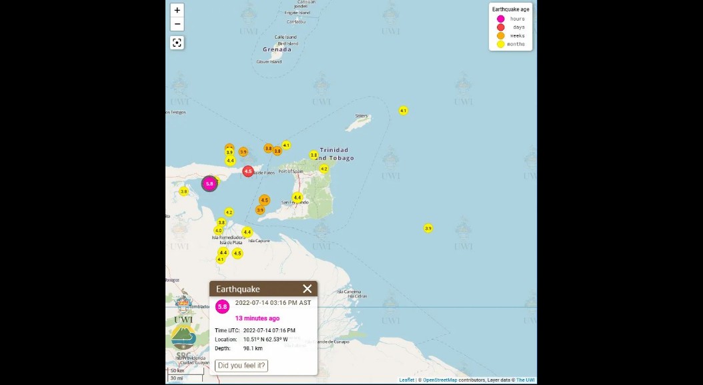Click the SRC volcano logo at bottom left
The height and width of the screenshot is (385, 703).
183,338
